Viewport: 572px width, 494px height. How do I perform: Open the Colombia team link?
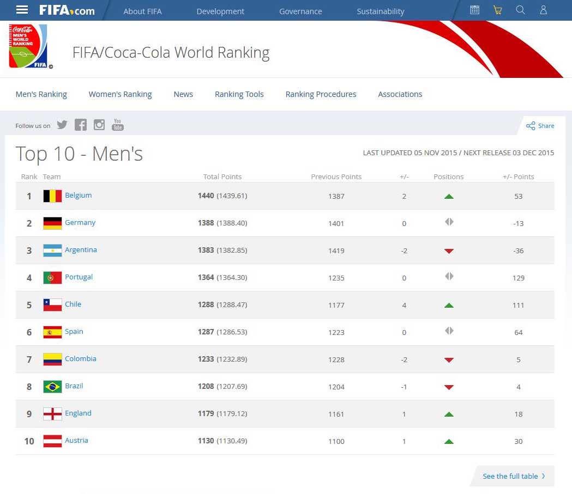[x=81, y=358]
